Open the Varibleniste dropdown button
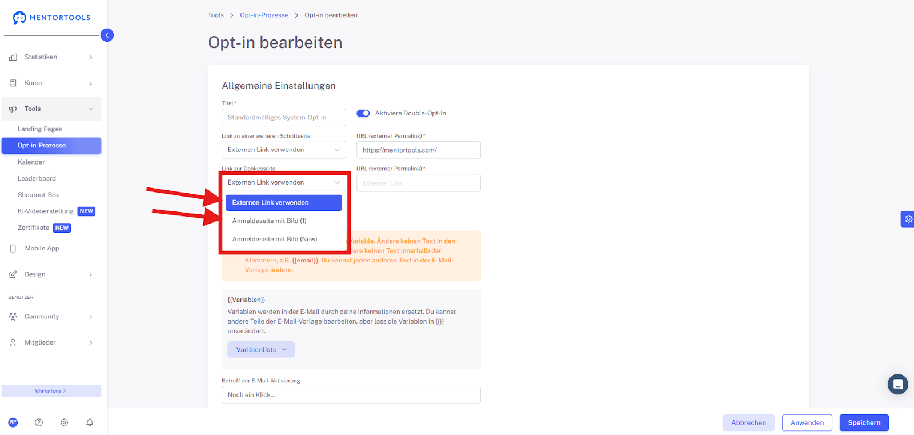914x435 pixels. click(x=261, y=350)
